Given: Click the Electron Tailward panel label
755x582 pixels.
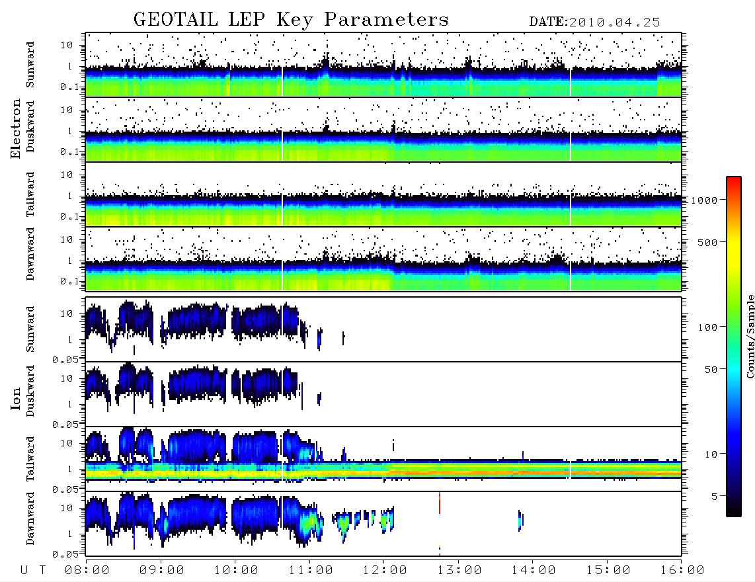Looking at the screenshot, I should click(x=30, y=194).
